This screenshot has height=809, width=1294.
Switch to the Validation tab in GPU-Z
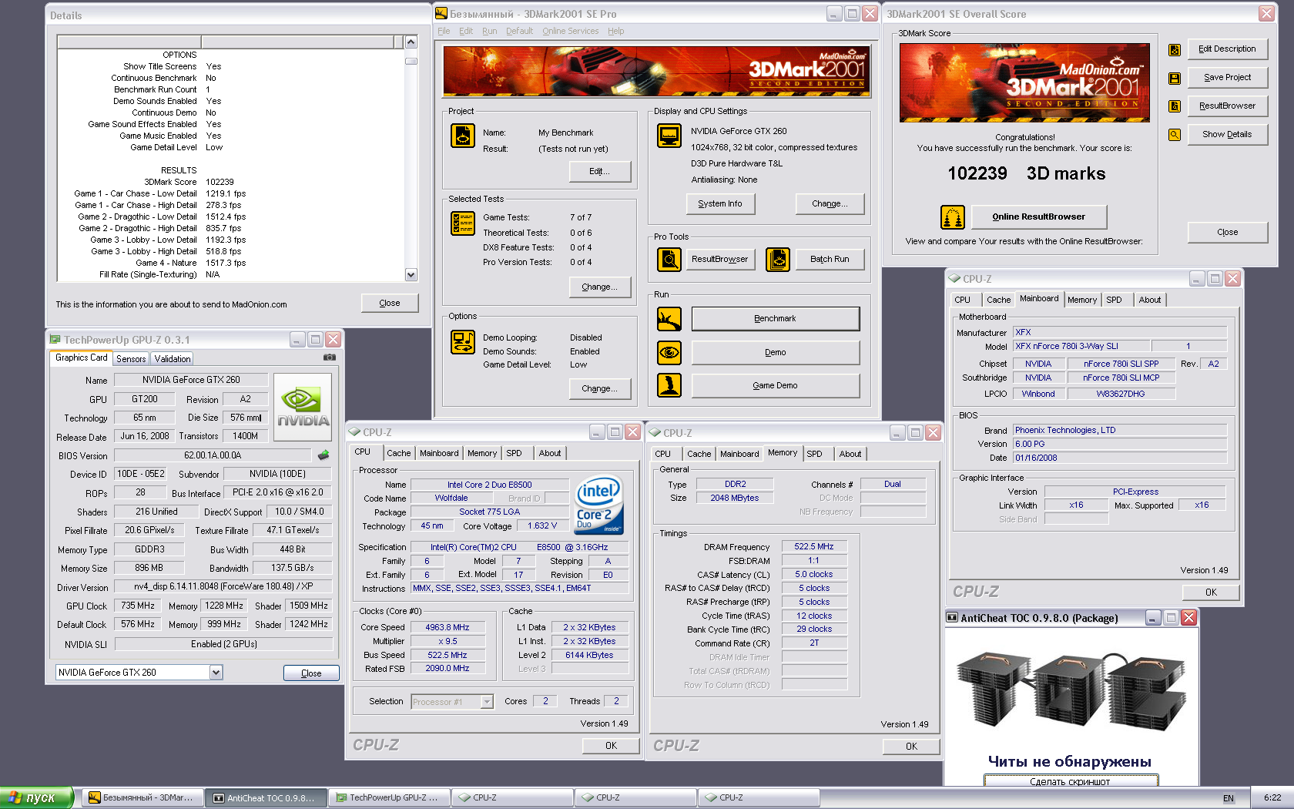(173, 359)
